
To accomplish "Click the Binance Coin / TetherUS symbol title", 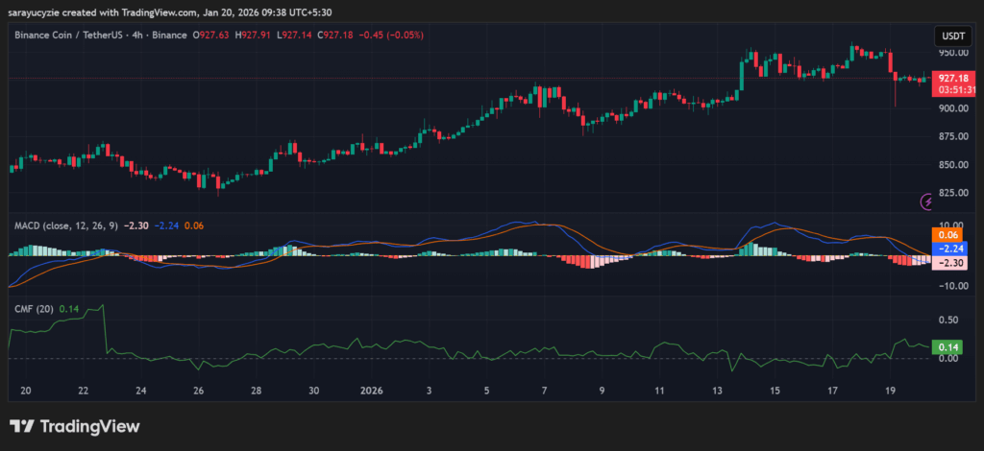I will (101, 36).
